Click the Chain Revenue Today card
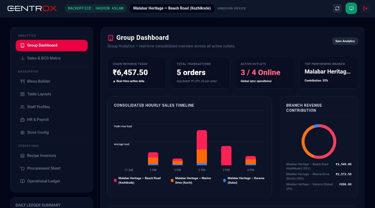This screenshot has height=208, width=375. [137, 73]
